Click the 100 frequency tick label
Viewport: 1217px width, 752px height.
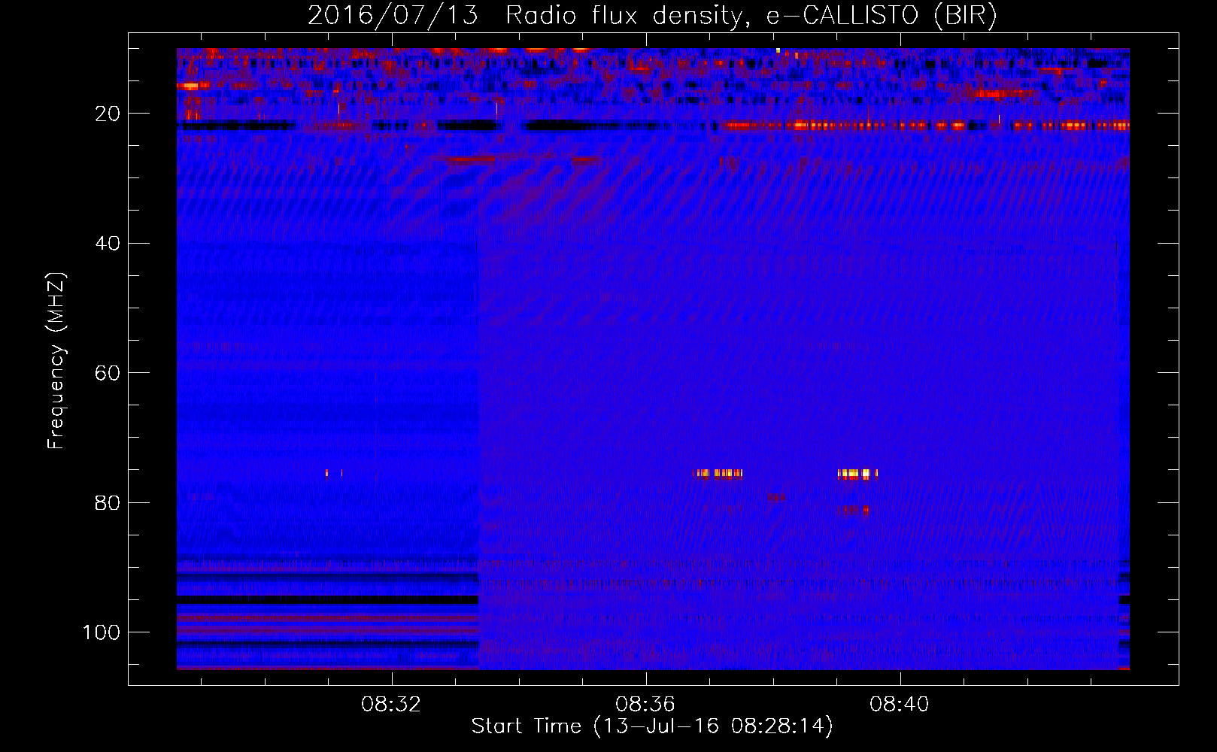point(102,632)
